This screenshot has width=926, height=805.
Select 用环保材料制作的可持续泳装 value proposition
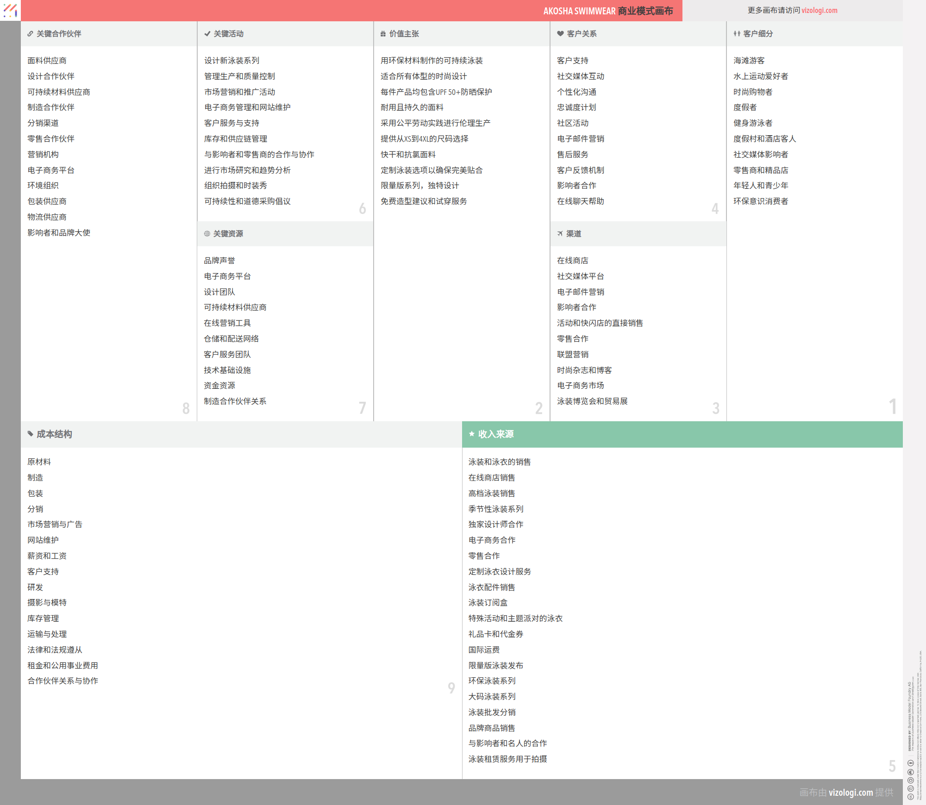click(431, 61)
